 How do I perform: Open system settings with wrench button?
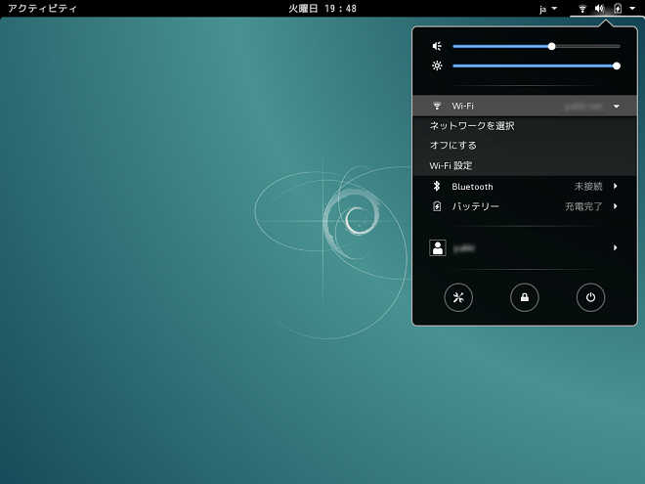(x=458, y=297)
